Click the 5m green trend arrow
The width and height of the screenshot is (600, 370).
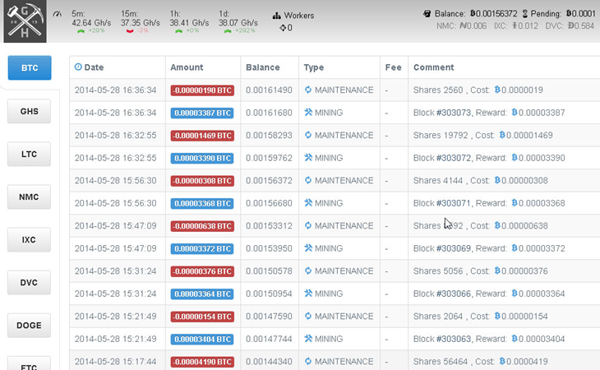(x=81, y=31)
